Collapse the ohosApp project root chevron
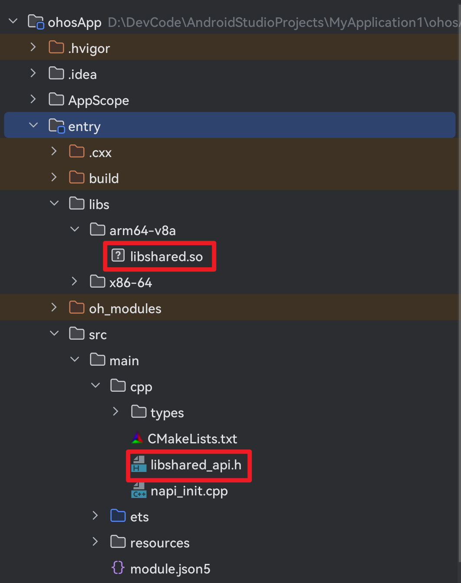 tap(13, 21)
